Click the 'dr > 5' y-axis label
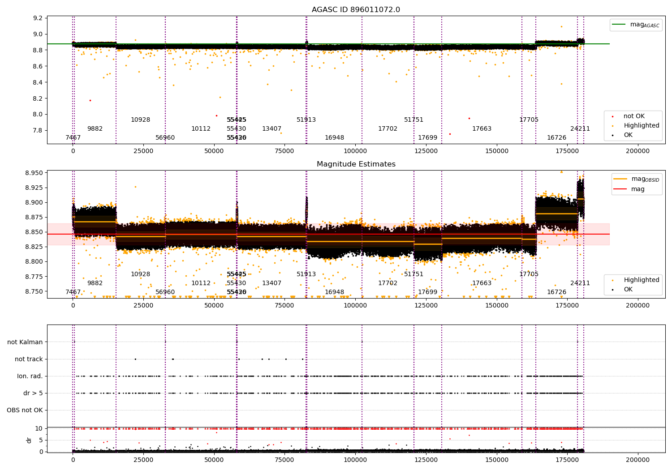The height and width of the screenshot is (470, 672). 33,393
